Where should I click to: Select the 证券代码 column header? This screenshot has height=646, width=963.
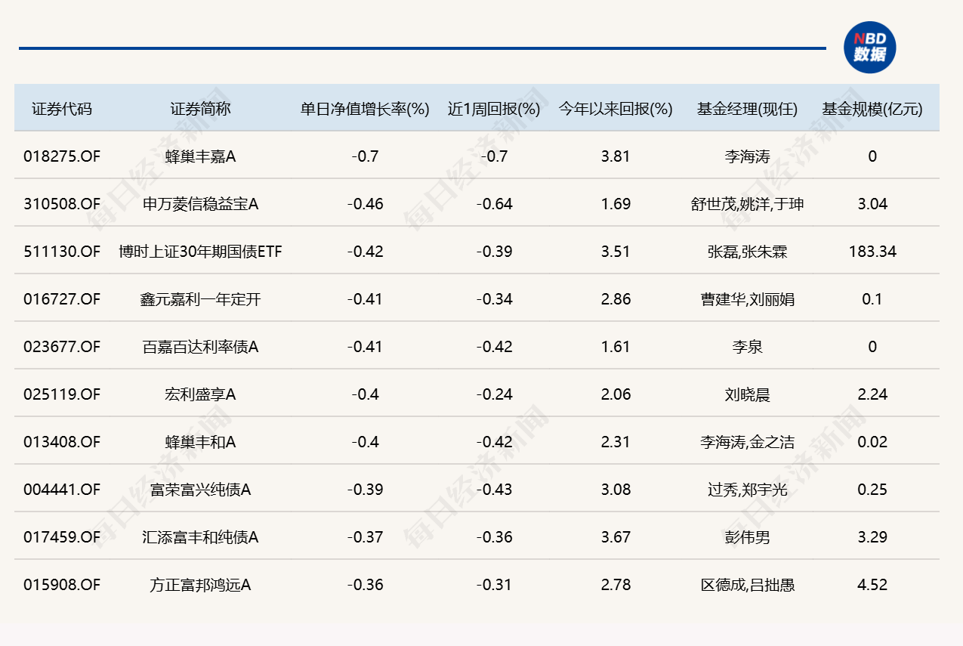[x=62, y=109]
